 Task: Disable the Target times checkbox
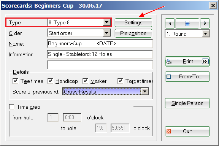(121, 81)
